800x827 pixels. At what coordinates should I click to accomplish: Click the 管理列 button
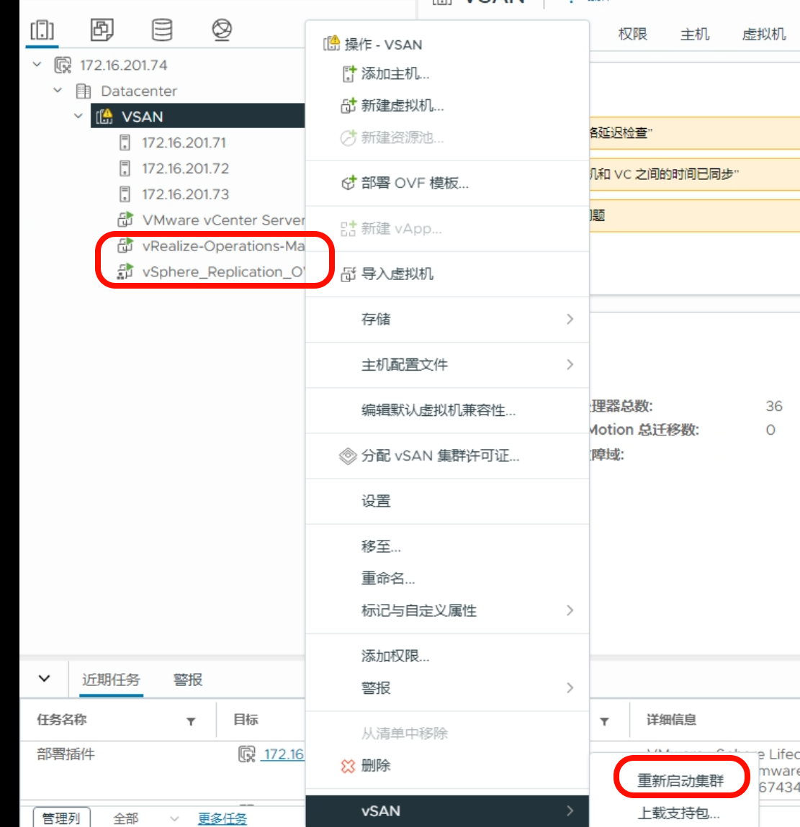tap(61, 818)
